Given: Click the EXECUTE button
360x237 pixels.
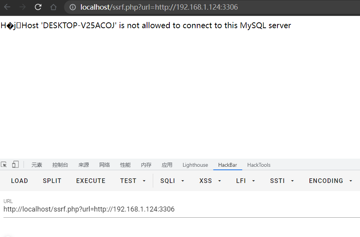Looking at the screenshot, I should click(91, 181).
